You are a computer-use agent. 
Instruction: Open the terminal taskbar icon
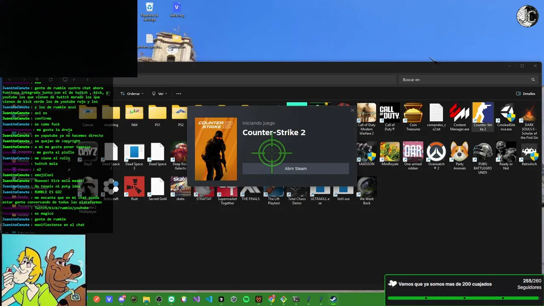(296, 299)
